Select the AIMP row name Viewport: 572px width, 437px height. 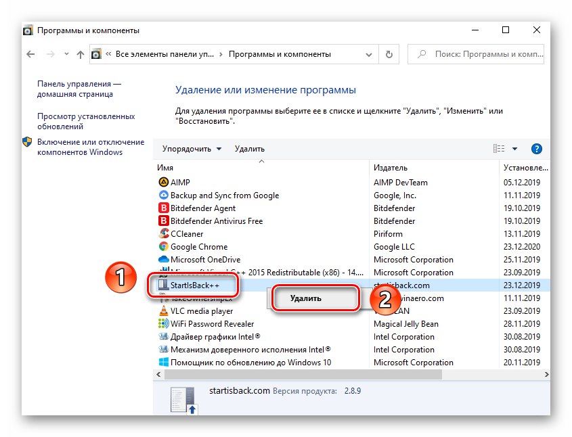(x=180, y=182)
